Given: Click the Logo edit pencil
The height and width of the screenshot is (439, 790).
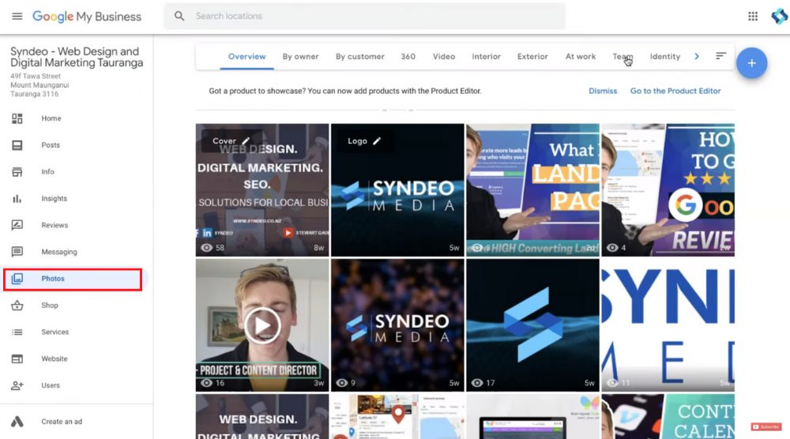Looking at the screenshot, I should [377, 141].
